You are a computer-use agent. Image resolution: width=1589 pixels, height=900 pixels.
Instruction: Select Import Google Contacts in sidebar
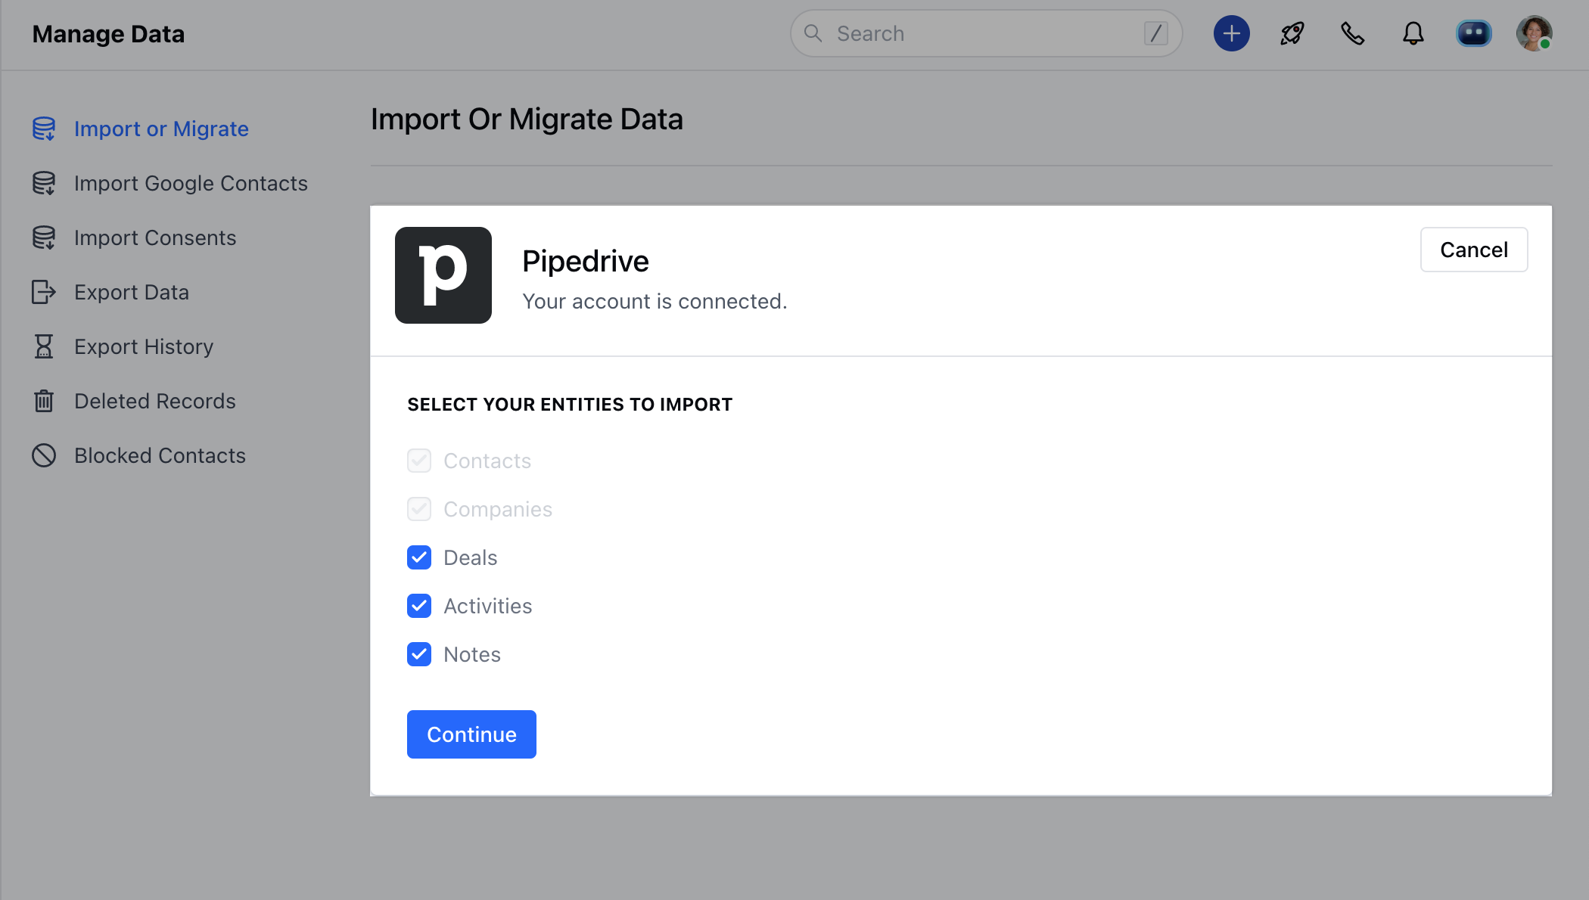(191, 183)
